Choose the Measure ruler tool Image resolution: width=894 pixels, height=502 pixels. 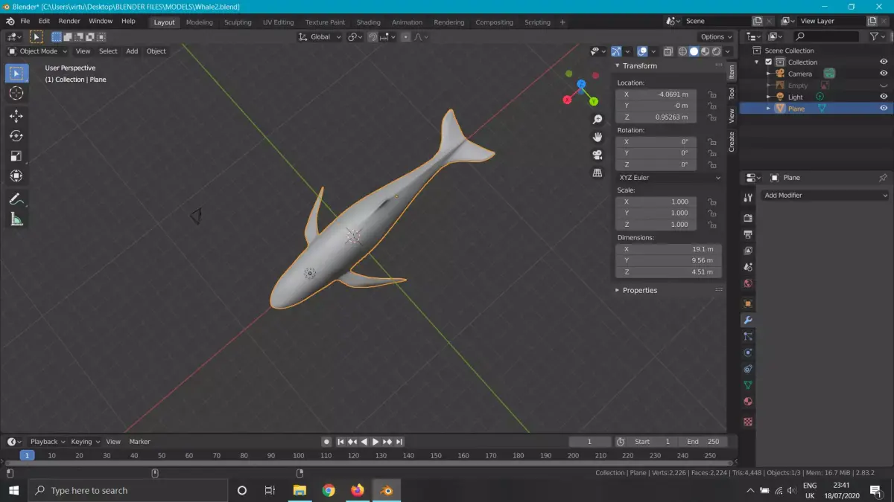tap(16, 219)
